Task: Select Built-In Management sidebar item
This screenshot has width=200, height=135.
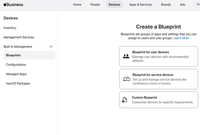Action: [18, 47]
